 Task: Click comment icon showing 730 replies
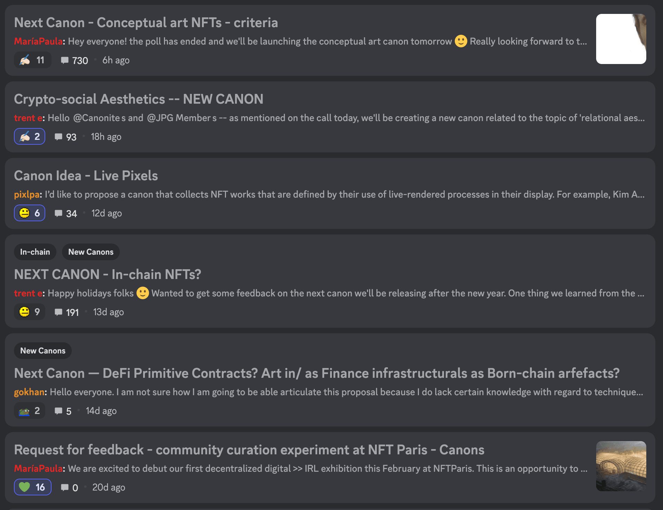click(64, 60)
